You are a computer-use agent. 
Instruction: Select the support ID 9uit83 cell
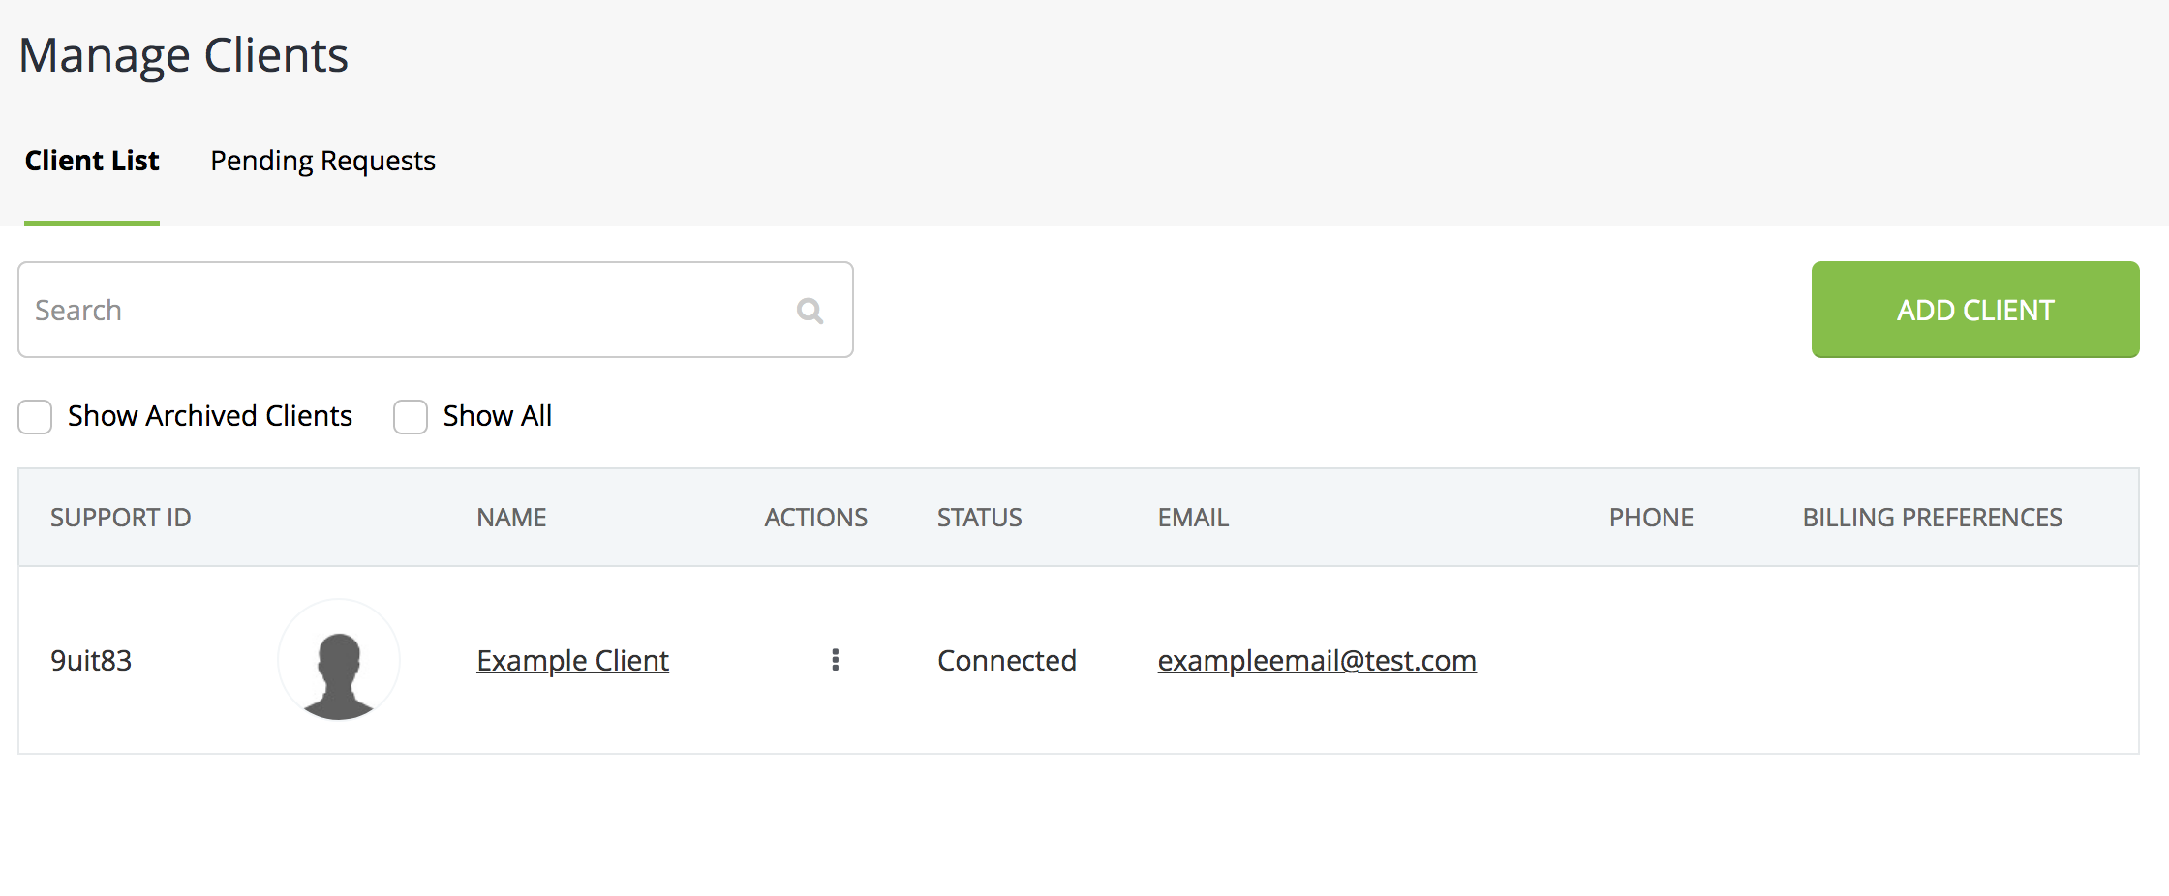(91, 661)
